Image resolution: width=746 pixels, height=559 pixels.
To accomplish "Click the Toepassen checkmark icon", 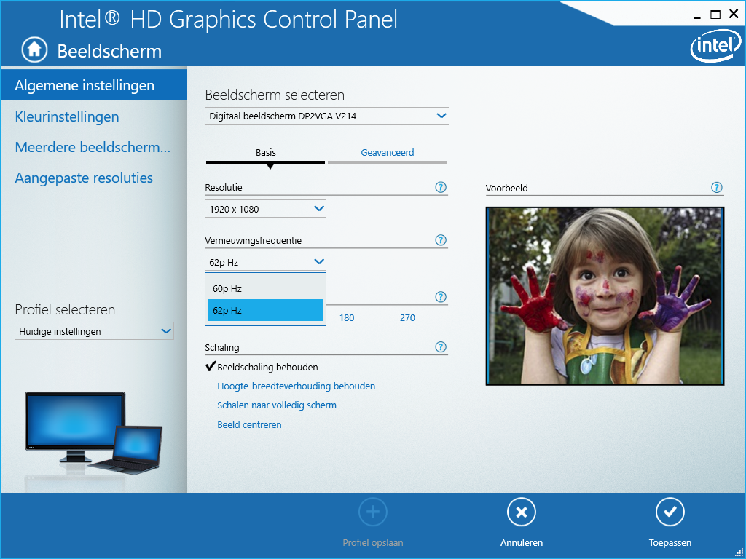I will coord(670,512).
